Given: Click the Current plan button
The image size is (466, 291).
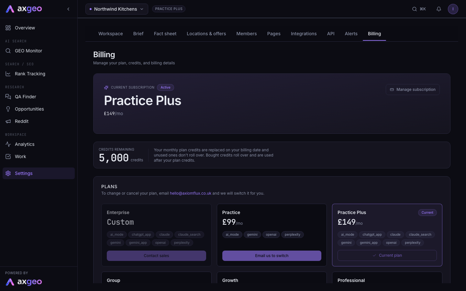Looking at the screenshot, I should tap(387, 255).
